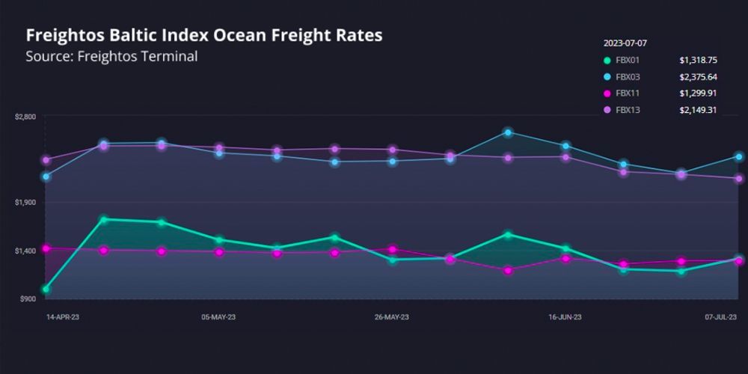This screenshot has width=748, height=374.
Task: Click the FBX13 final point on 07-JUL-23
Action: (738, 179)
